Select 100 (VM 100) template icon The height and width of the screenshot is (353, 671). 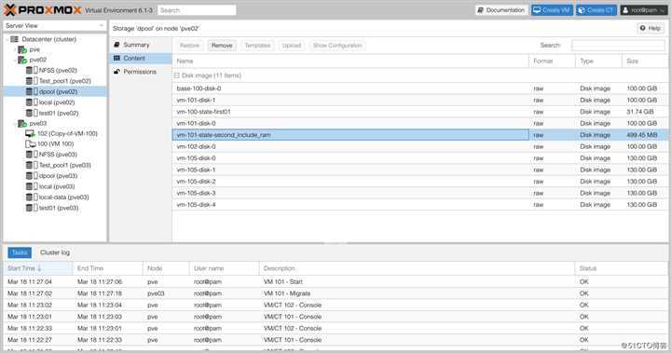coord(30,143)
